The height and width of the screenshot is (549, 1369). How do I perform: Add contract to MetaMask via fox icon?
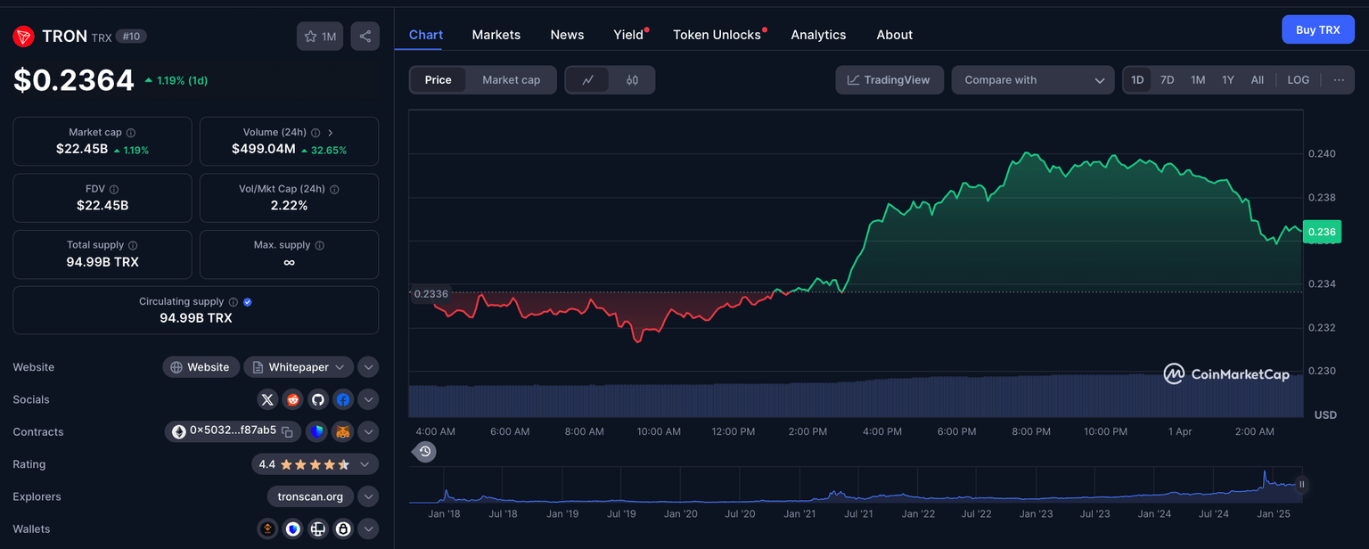342,431
